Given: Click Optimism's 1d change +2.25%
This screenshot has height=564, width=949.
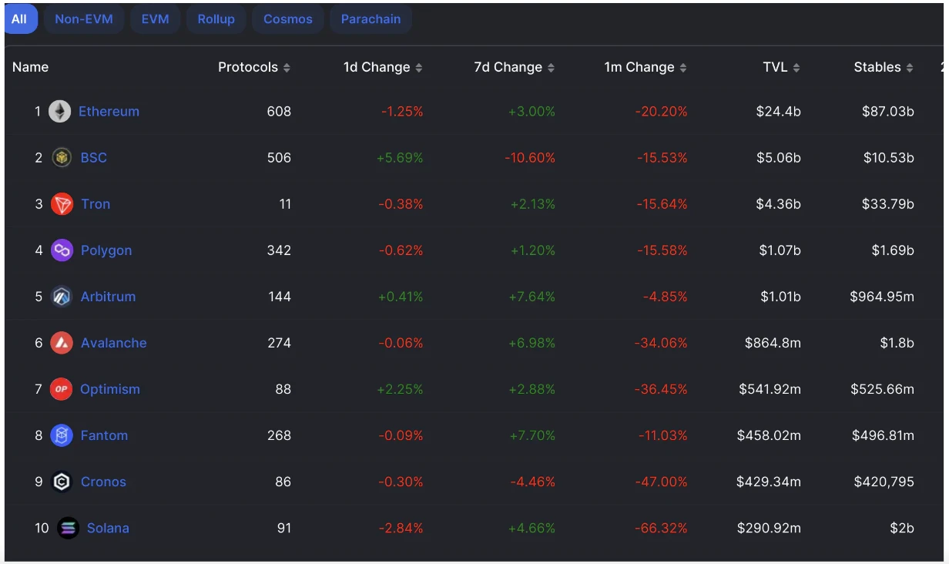Looking at the screenshot, I should (x=400, y=389).
